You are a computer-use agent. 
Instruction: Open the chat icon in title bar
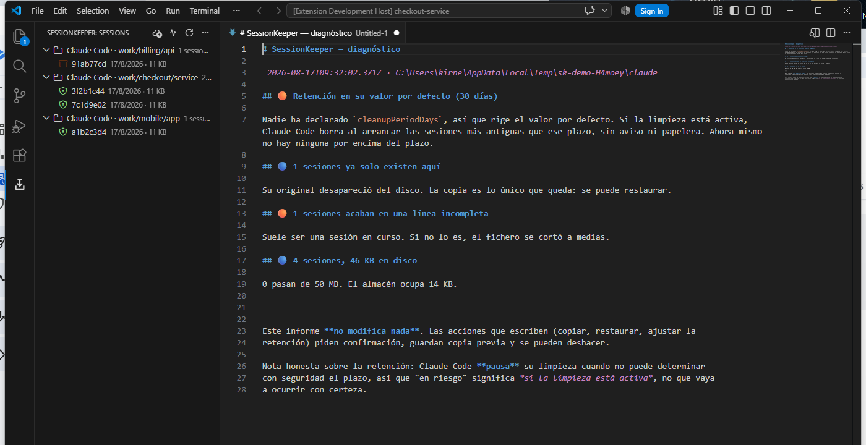(x=589, y=11)
